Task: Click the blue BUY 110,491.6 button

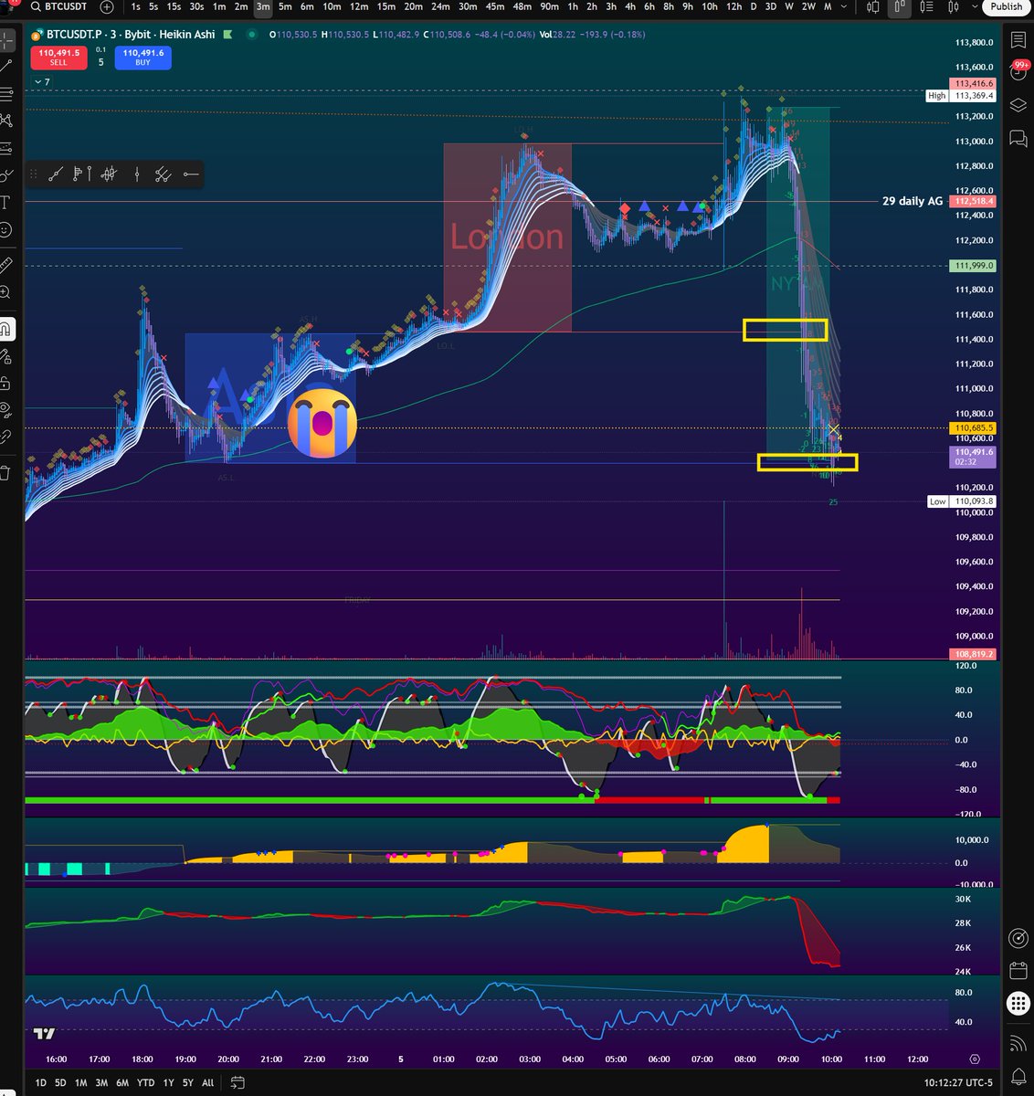Action: click(x=143, y=58)
